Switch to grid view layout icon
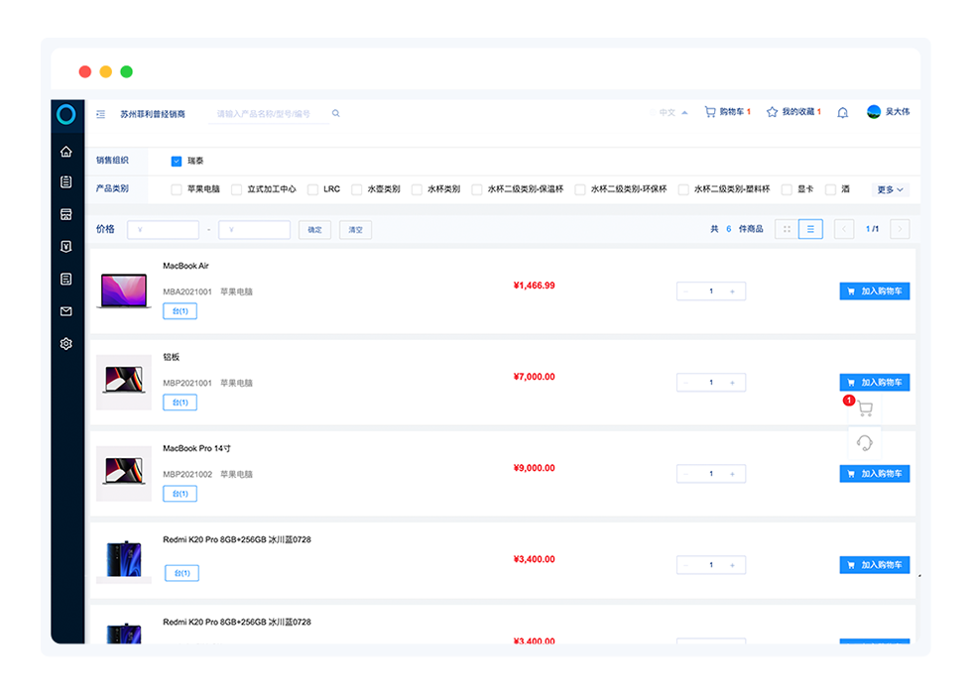This screenshot has height=694, width=972. click(787, 229)
